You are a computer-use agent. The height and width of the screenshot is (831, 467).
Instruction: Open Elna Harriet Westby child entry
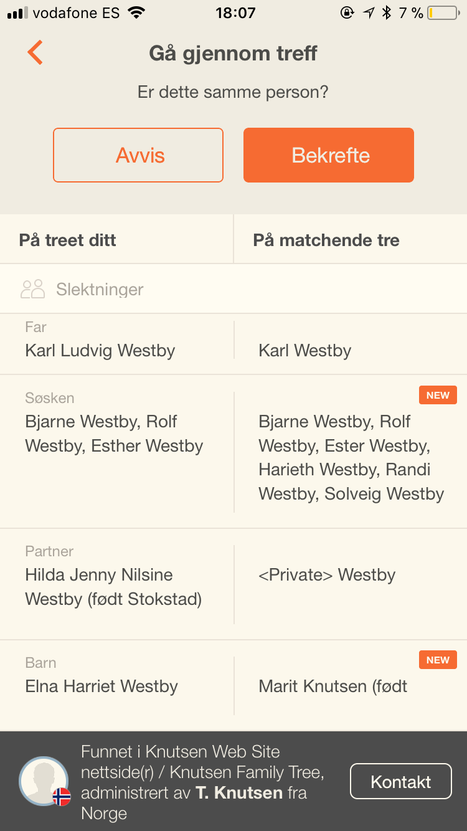(x=101, y=686)
